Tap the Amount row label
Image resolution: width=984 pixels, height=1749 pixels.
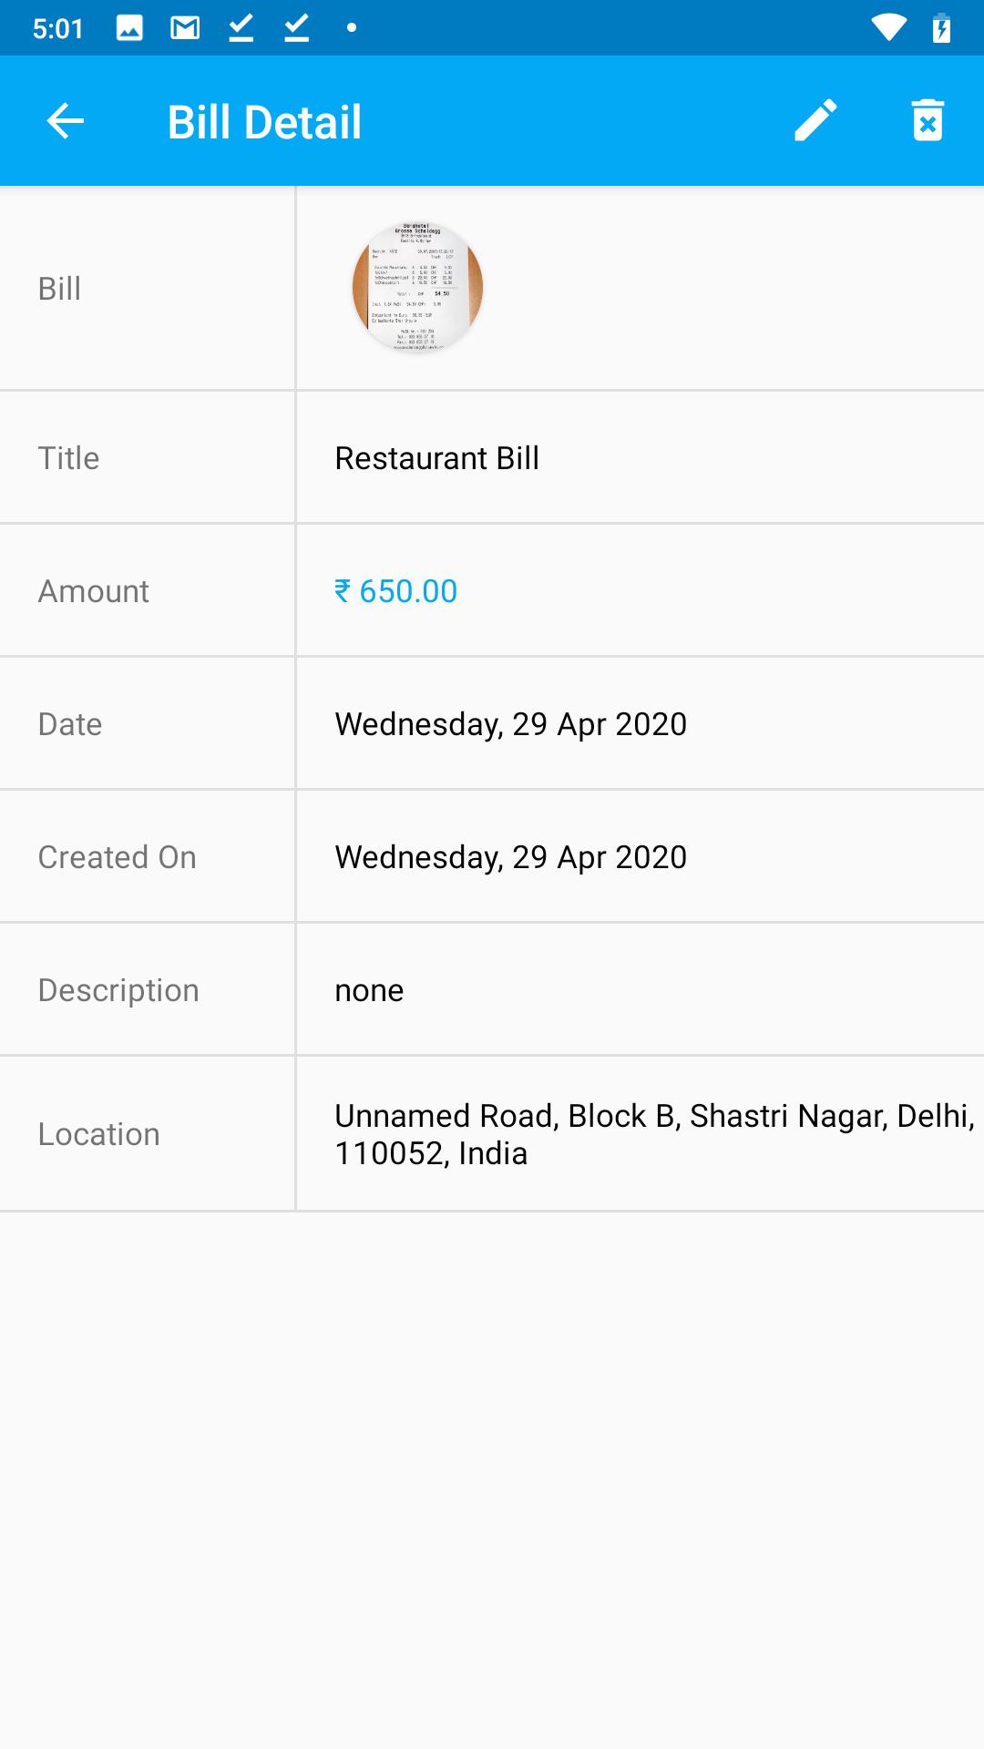point(93,591)
